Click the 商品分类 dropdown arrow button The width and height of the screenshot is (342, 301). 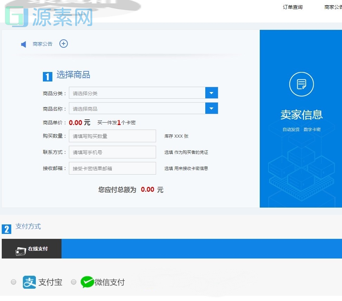point(212,93)
